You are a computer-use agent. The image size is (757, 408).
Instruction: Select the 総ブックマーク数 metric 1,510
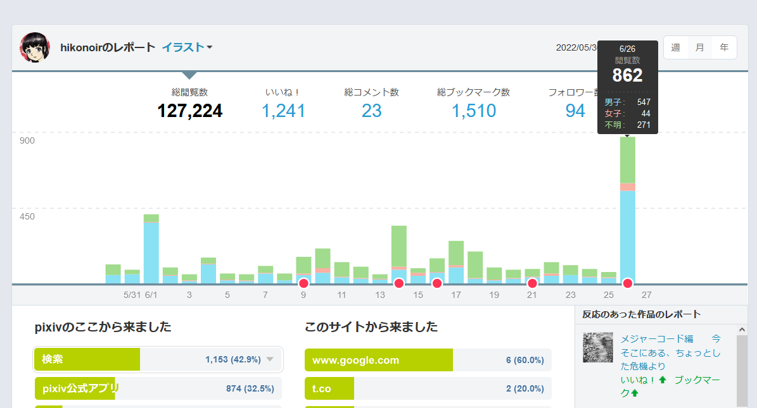coord(473,104)
